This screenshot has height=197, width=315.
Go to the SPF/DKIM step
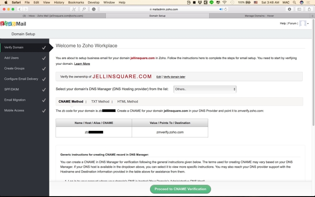click(24, 89)
